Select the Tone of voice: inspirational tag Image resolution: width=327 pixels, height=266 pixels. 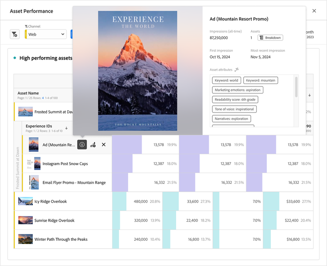[234, 109]
